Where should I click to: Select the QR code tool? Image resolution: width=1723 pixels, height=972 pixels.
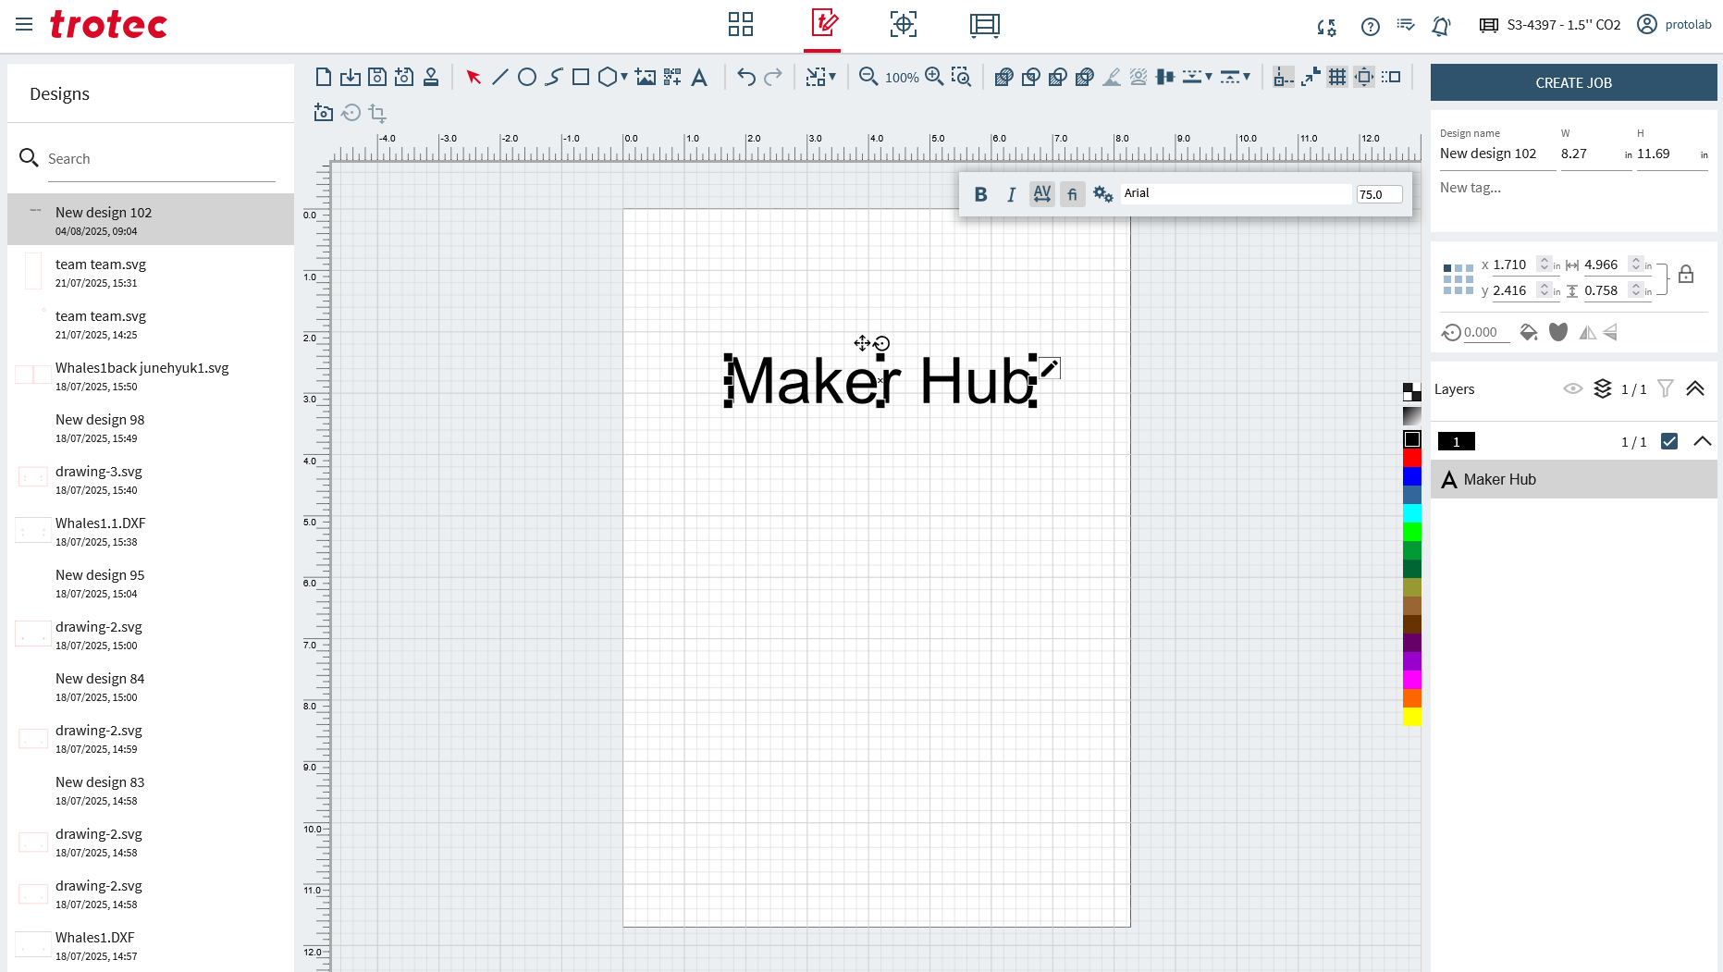pyautogui.click(x=672, y=78)
